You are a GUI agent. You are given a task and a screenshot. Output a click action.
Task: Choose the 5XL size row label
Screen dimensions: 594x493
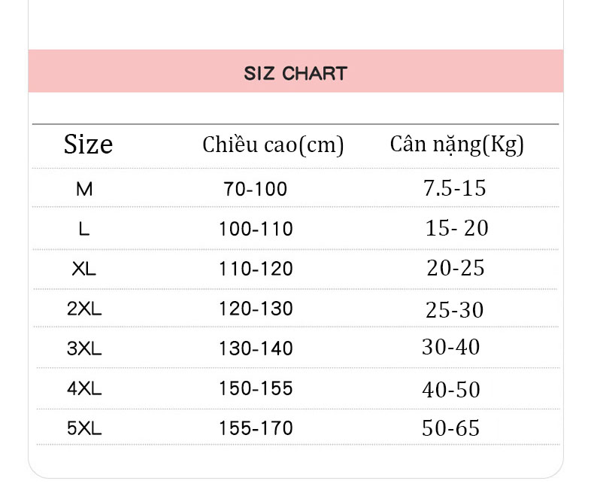click(84, 428)
